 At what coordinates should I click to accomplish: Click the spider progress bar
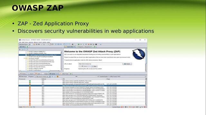coord(77,77)
